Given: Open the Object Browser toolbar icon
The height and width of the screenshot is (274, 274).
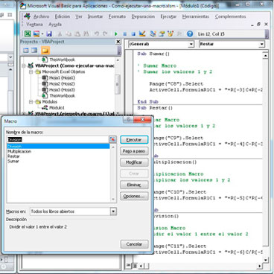Looking at the screenshot, I should point(171,34).
